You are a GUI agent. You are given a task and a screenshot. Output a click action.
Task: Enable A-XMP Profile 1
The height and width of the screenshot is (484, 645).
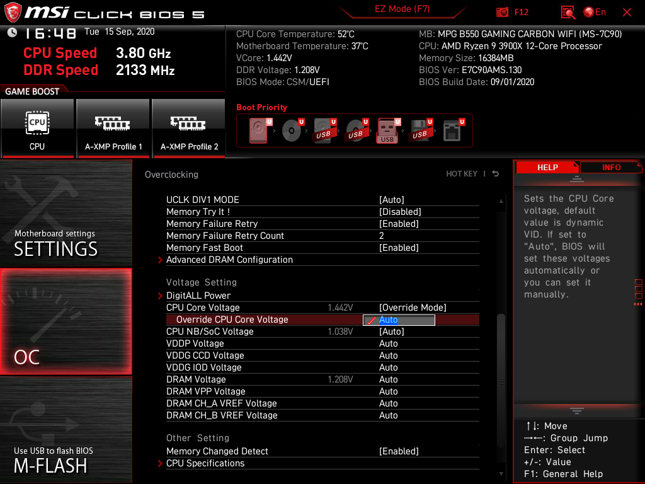point(113,129)
